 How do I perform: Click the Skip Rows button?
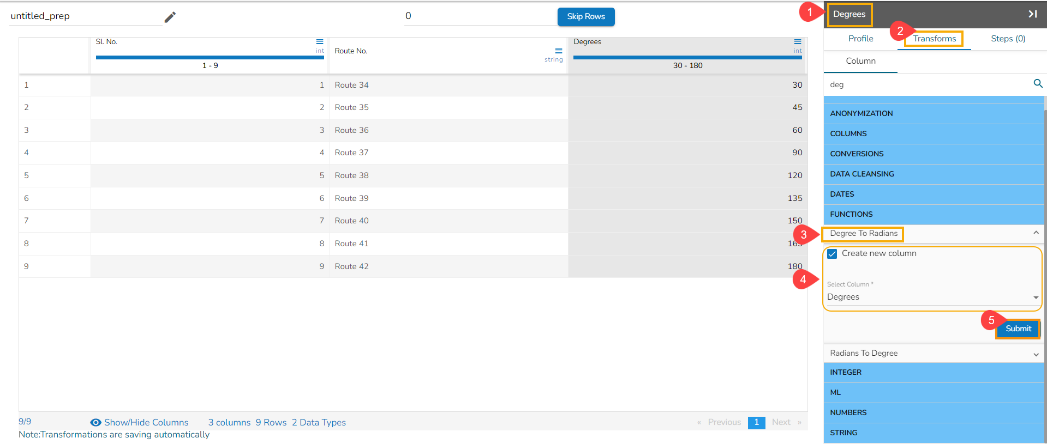click(x=586, y=16)
